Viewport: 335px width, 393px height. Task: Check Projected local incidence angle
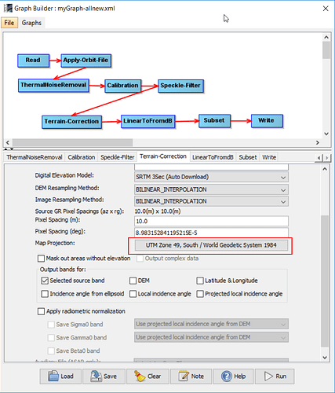click(200, 294)
